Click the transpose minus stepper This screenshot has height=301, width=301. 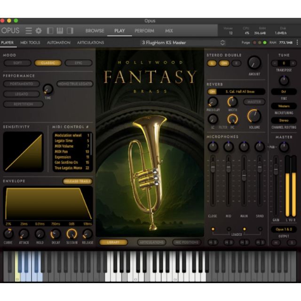tap(275, 63)
